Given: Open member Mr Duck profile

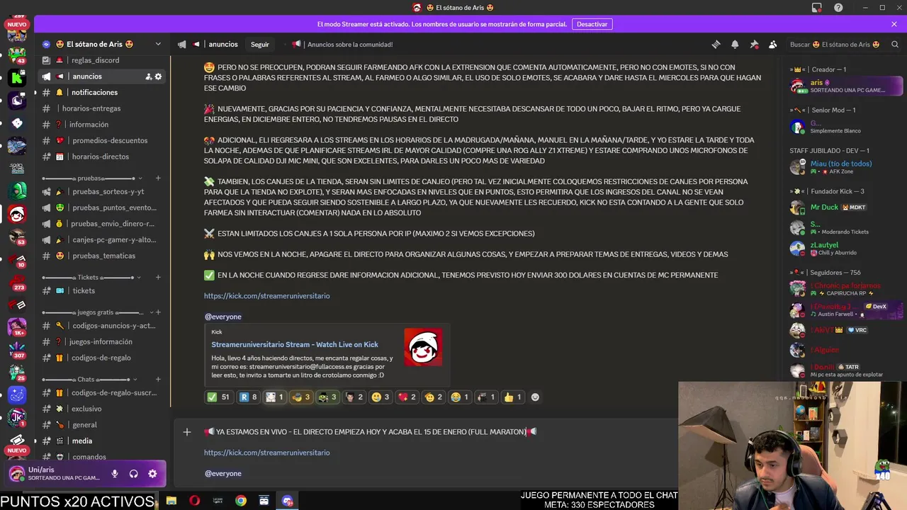Looking at the screenshot, I should pos(846,208).
